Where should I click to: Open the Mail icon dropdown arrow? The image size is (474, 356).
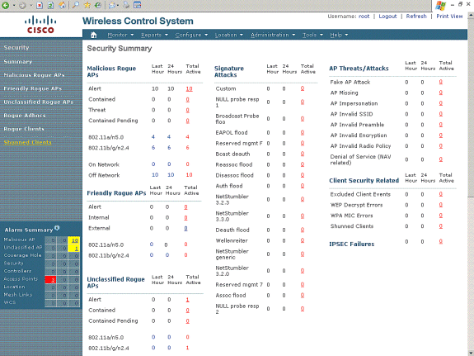pos(118,5)
